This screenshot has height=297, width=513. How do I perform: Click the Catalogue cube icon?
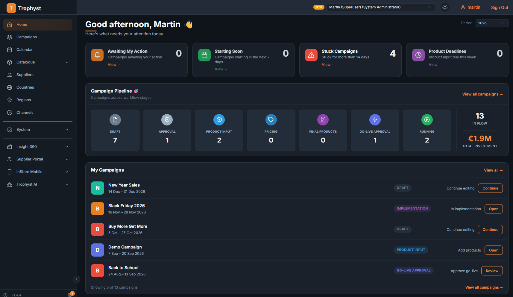[x=10, y=62]
